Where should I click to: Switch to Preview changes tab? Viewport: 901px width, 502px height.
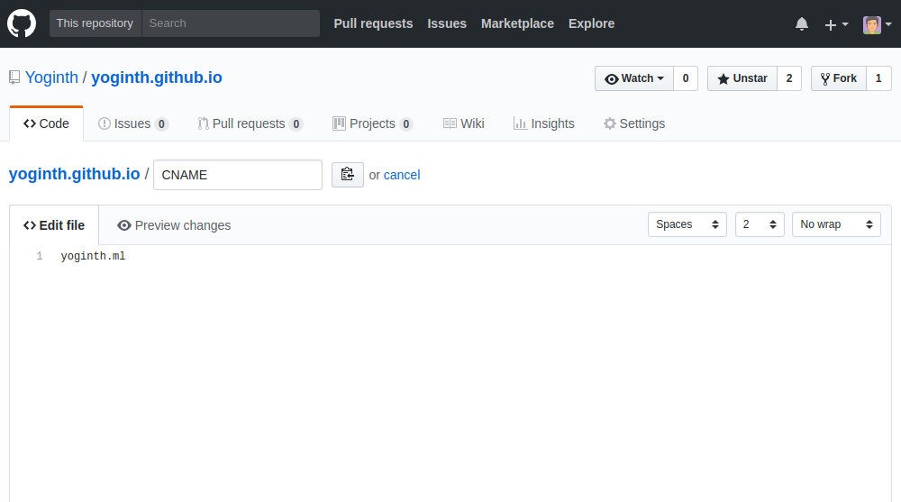point(174,225)
